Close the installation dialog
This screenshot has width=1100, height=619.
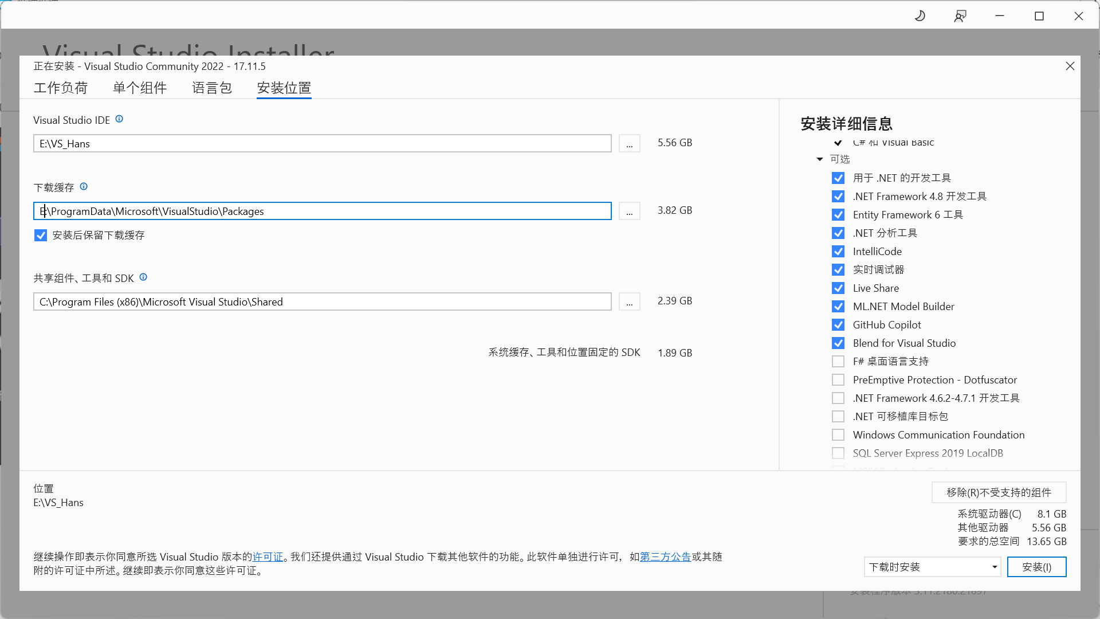(1070, 66)
